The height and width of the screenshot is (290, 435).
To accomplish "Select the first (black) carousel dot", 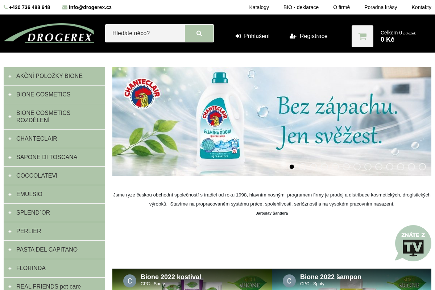I will [x=292, y=167].
